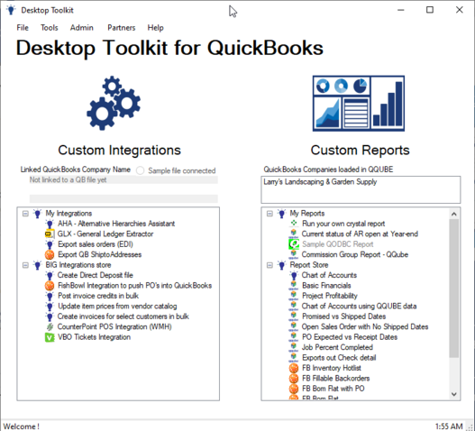
Task: Toggle the Sample file connected radio button
Action: (140, 170)
